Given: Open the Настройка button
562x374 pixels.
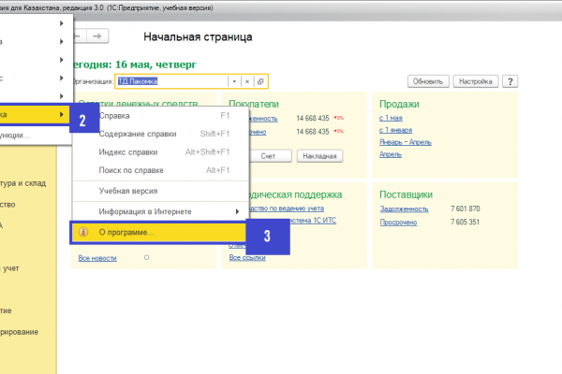Looking at the screenshot, I should (x=476, y=81).
